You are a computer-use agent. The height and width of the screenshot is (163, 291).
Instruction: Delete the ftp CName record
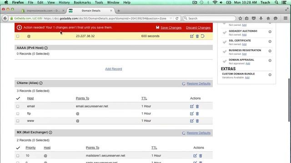197,114
